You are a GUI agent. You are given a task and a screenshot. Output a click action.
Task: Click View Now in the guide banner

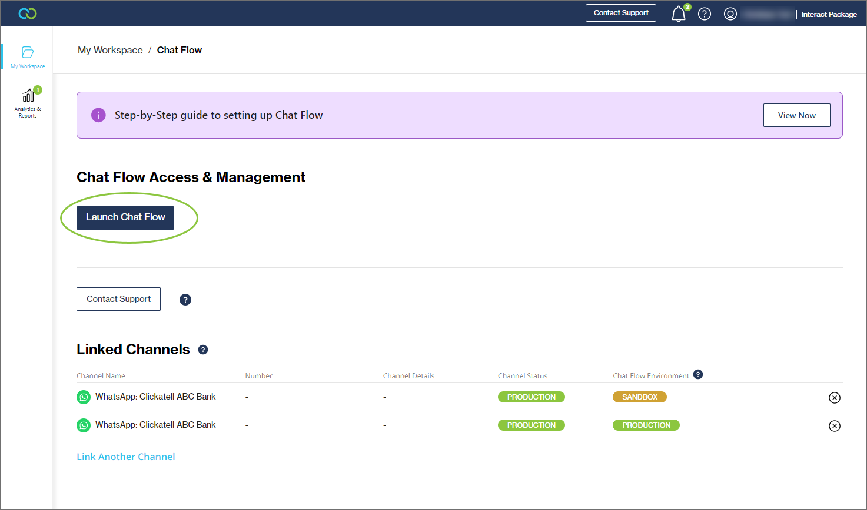796,115
